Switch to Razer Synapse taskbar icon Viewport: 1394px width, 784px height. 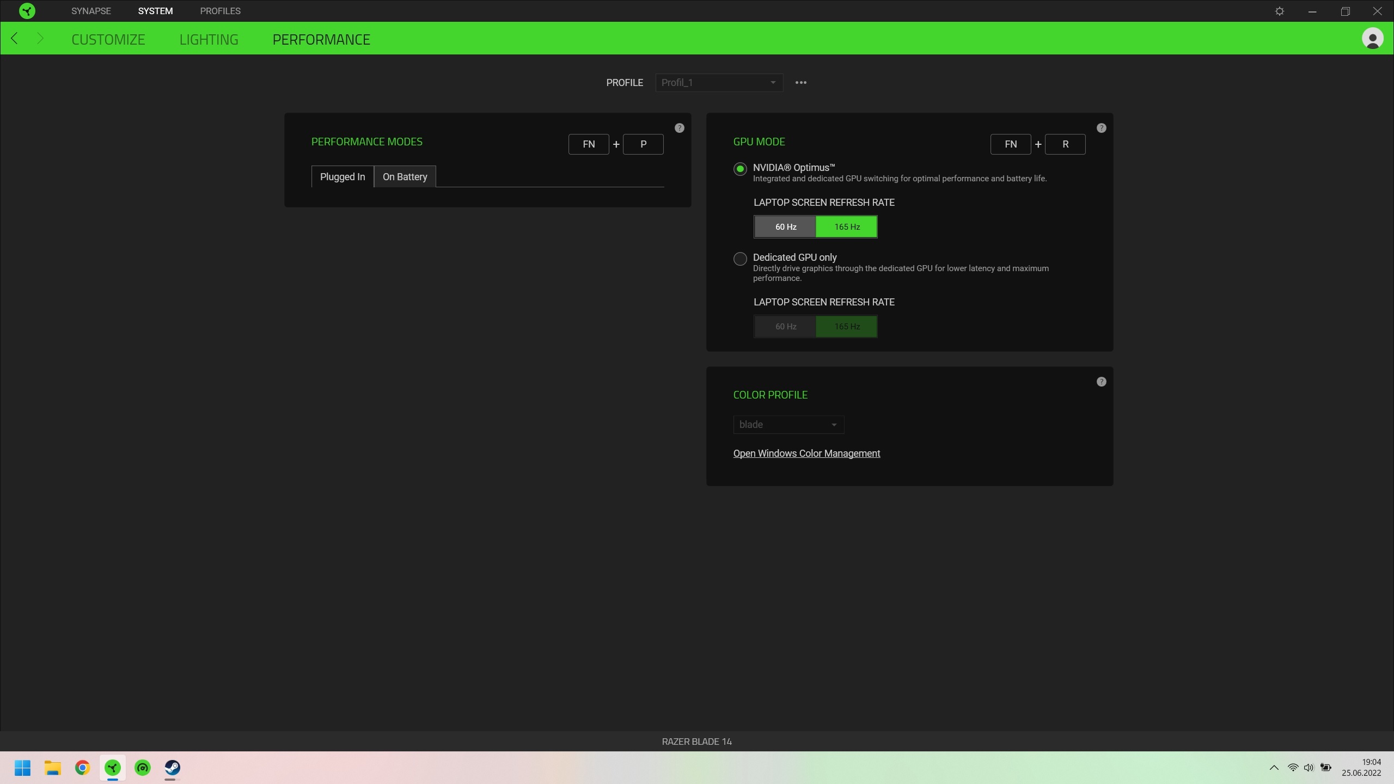(113, 768)
